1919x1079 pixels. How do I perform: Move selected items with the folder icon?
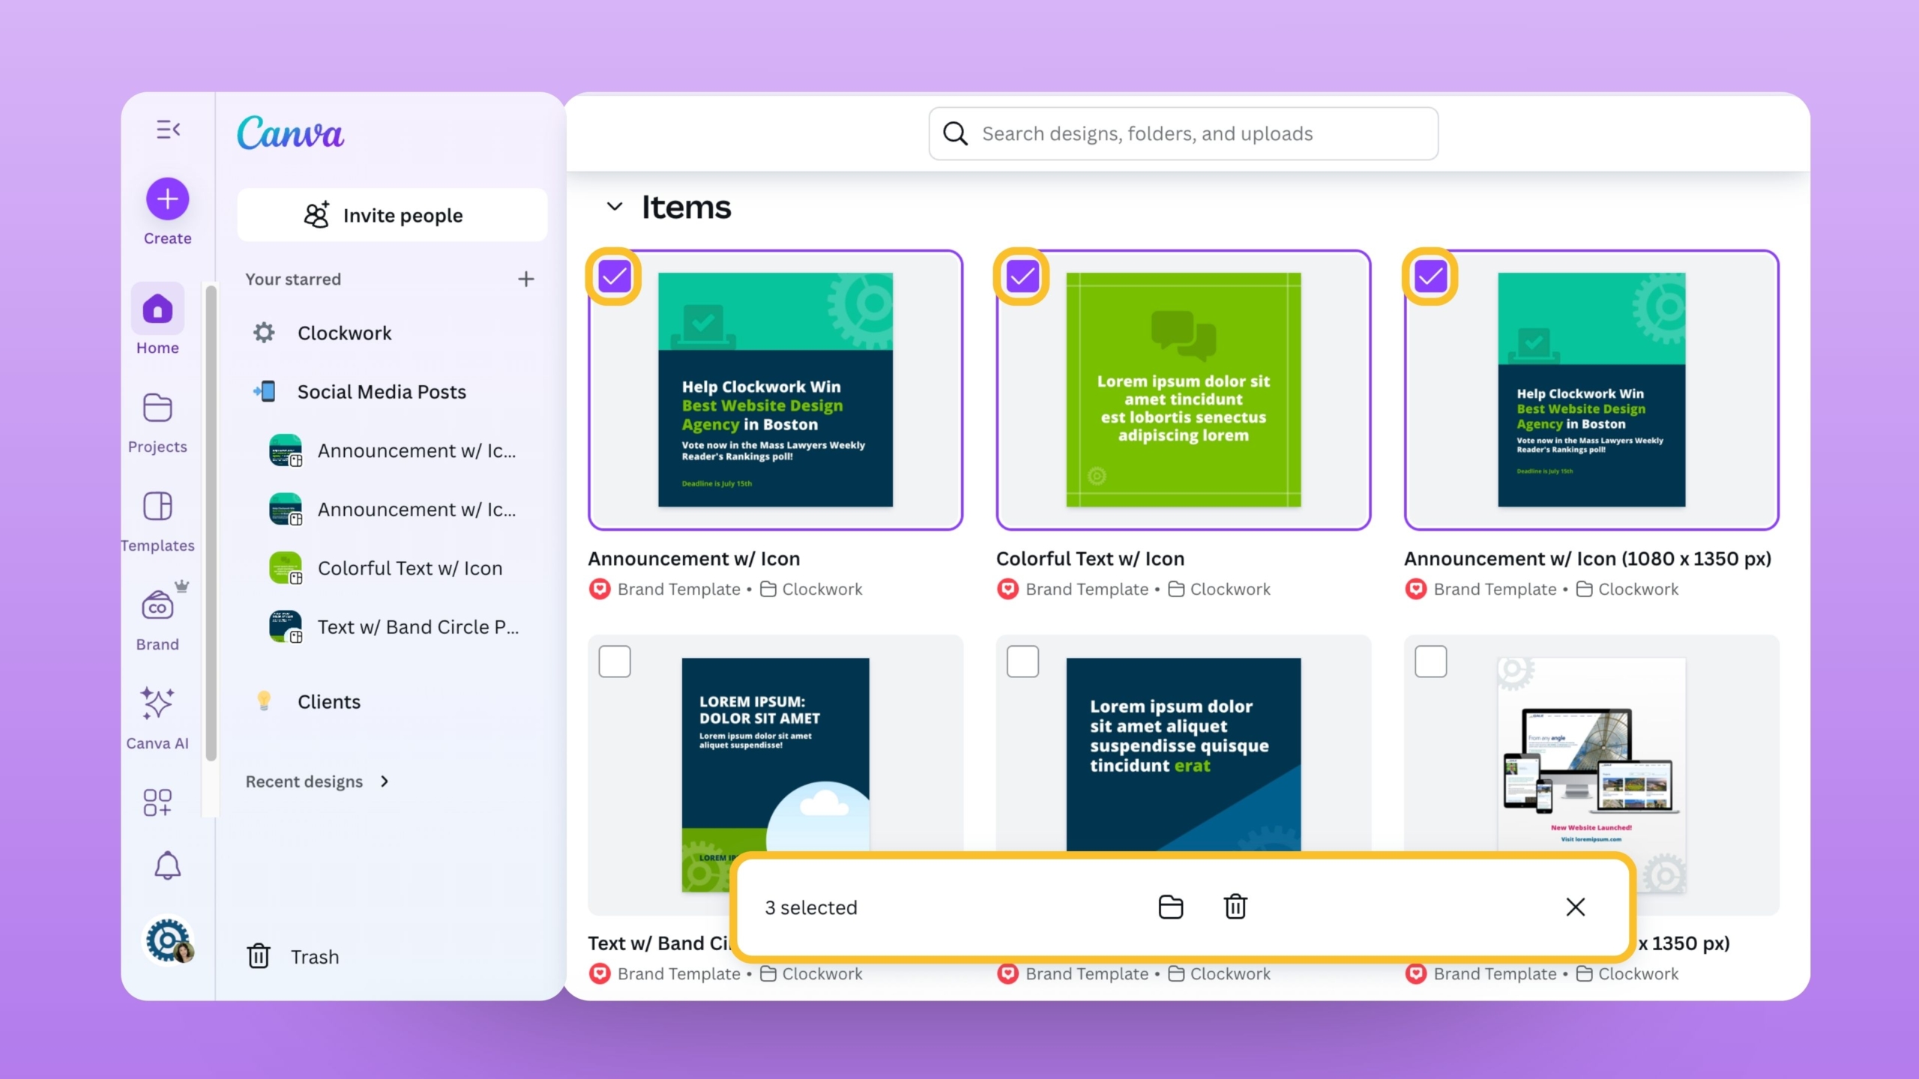(1170, 907)
